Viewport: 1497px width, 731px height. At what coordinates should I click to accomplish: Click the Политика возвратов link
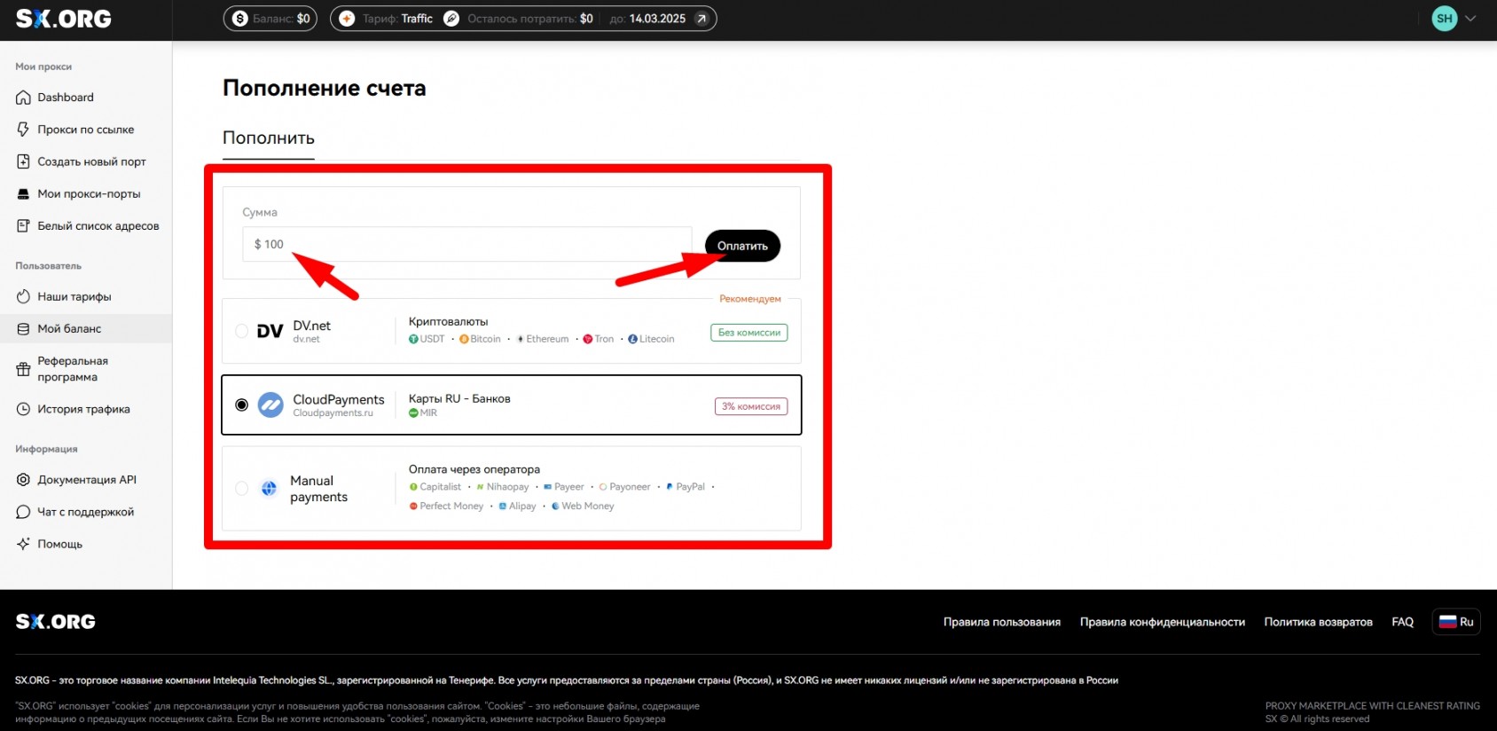1319,622
